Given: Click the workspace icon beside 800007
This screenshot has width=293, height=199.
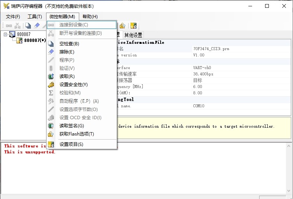Looking at the screenshot, I should [x=12, y=34].
